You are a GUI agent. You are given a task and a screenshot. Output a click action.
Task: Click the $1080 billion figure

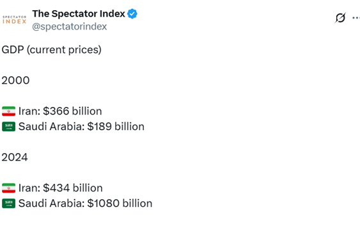pos(120,203)
